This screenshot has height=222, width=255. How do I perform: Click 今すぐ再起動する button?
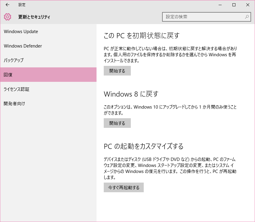[124, 187]
